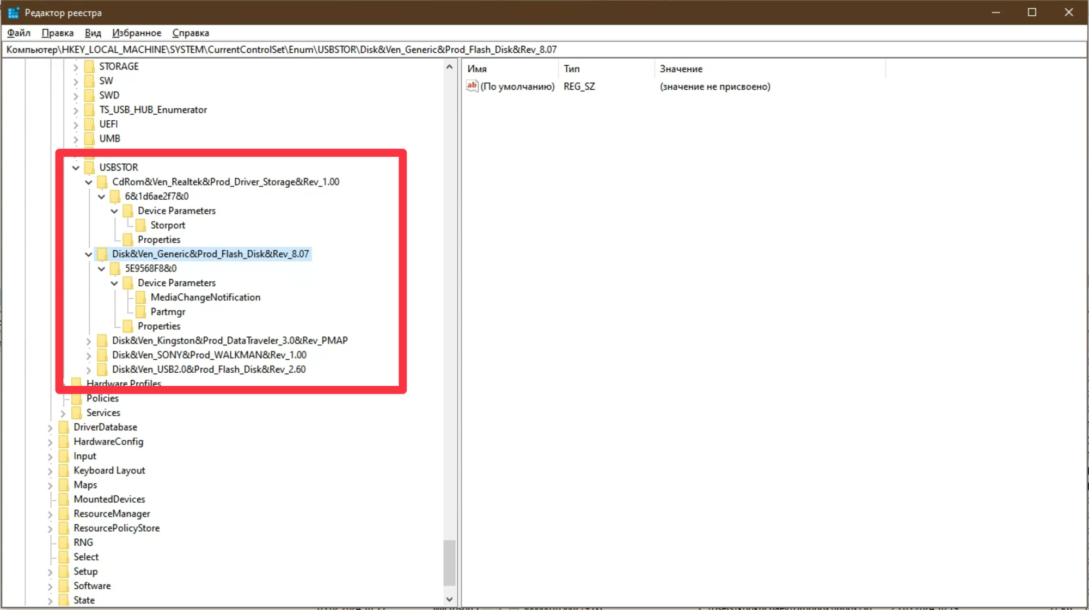Select the Disk&Ven_USB2.0 Flash Disk Rev_2.60 key

click(209, 369)
